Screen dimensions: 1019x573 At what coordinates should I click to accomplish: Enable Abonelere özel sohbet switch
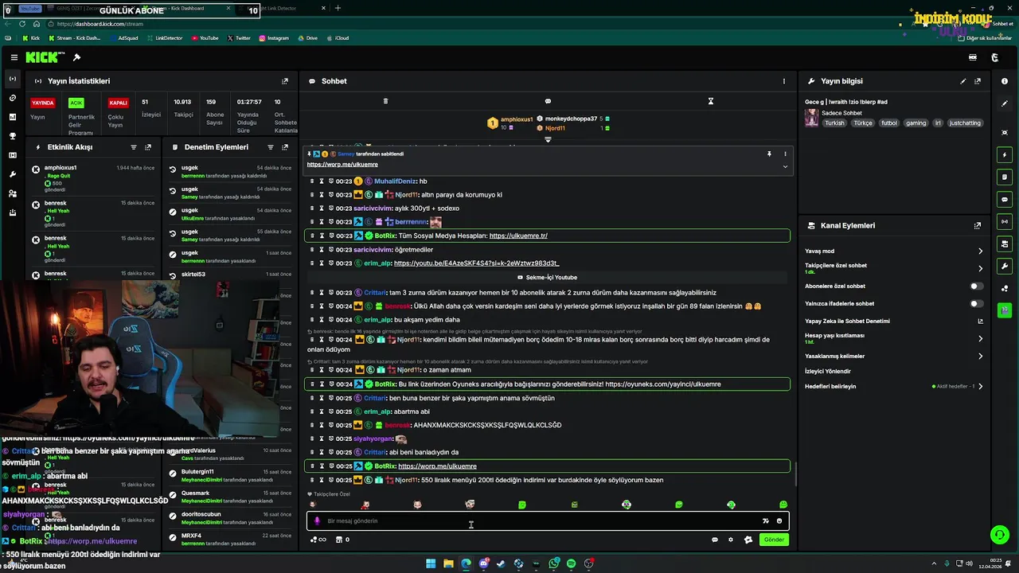[976, 286]
